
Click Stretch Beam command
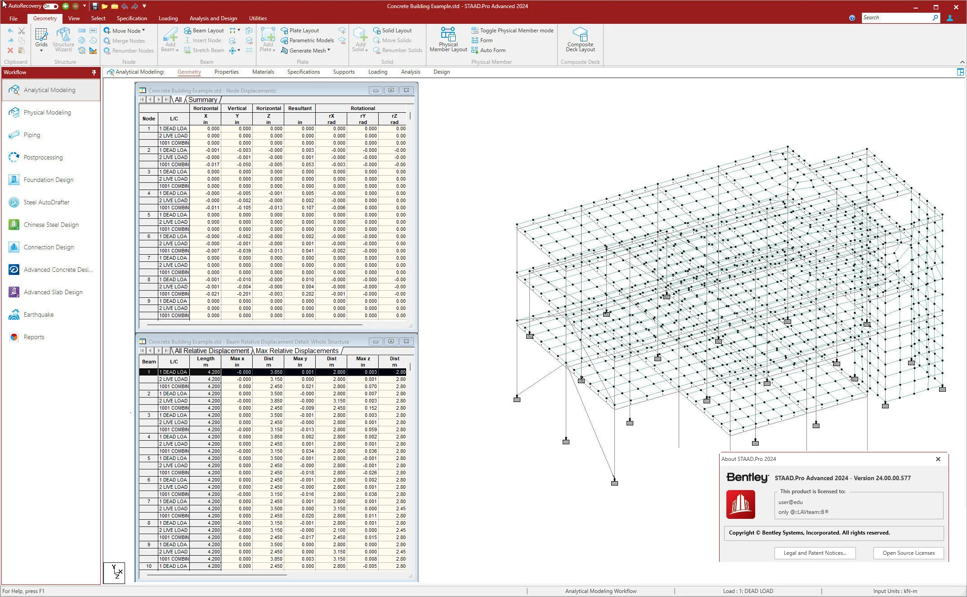click(x=204, y=50)
